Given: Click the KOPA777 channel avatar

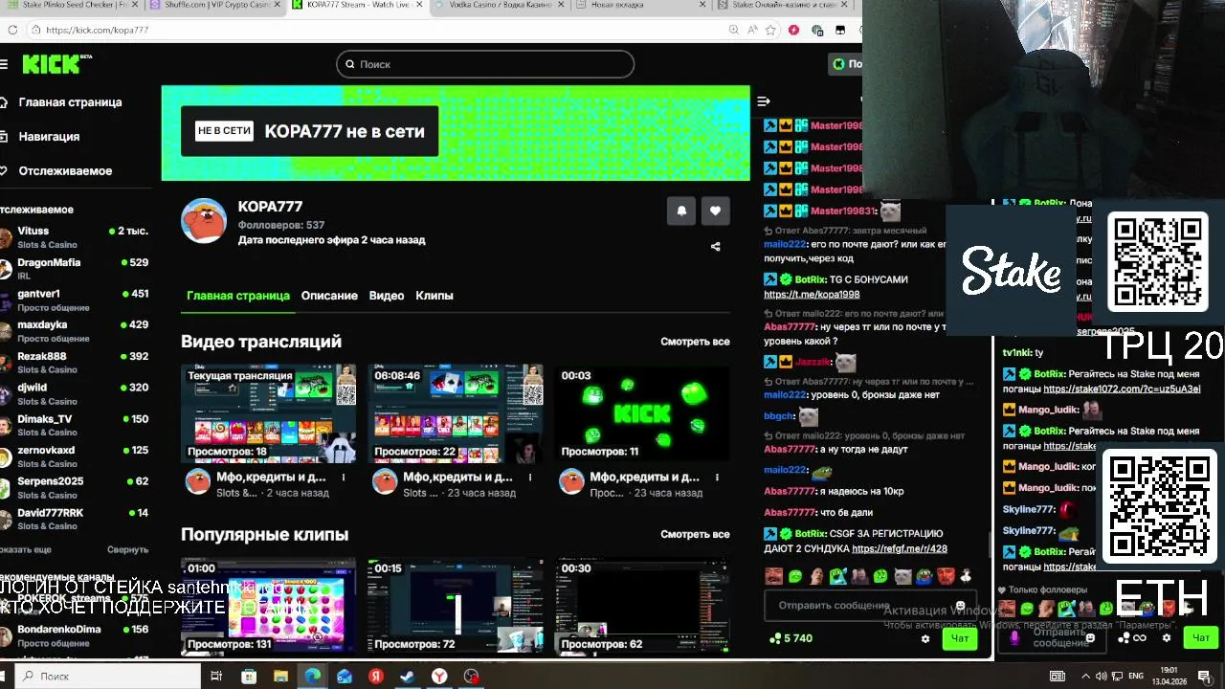Looking at the screenshot, I should [203, 221].
